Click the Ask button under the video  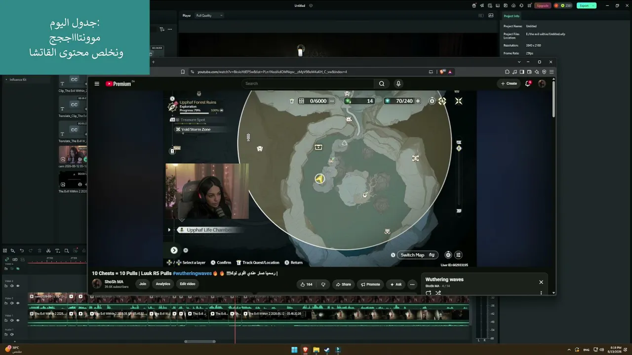tap(396, 284)
